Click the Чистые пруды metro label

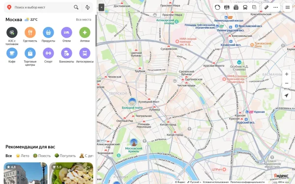click(x=186, y=85)
